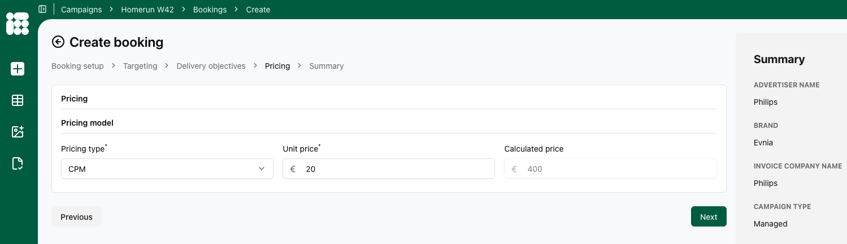This screenshot has height=244, width=847.
Task: Click the Create booking page title
Action: [116, 42]
